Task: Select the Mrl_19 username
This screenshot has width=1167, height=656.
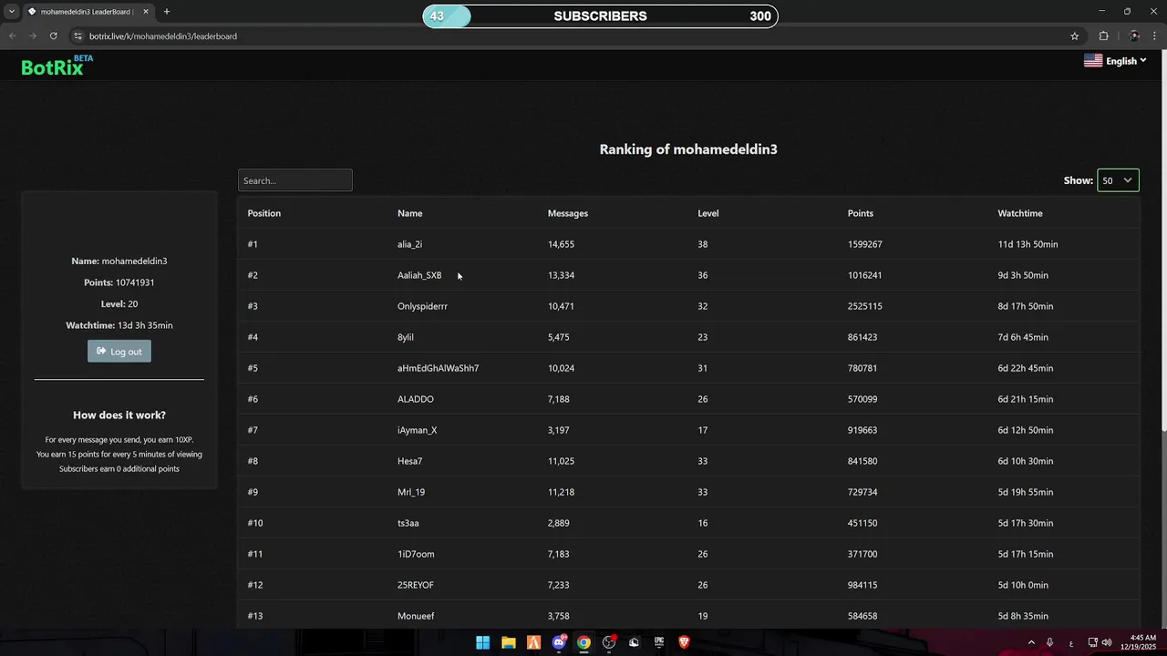Action: pos(411,492)
